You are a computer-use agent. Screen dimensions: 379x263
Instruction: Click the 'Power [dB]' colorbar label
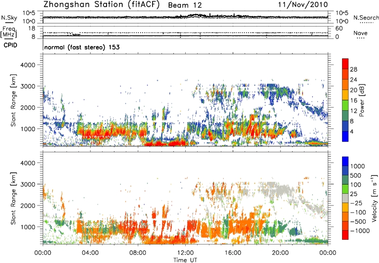[x=362, y=100]
